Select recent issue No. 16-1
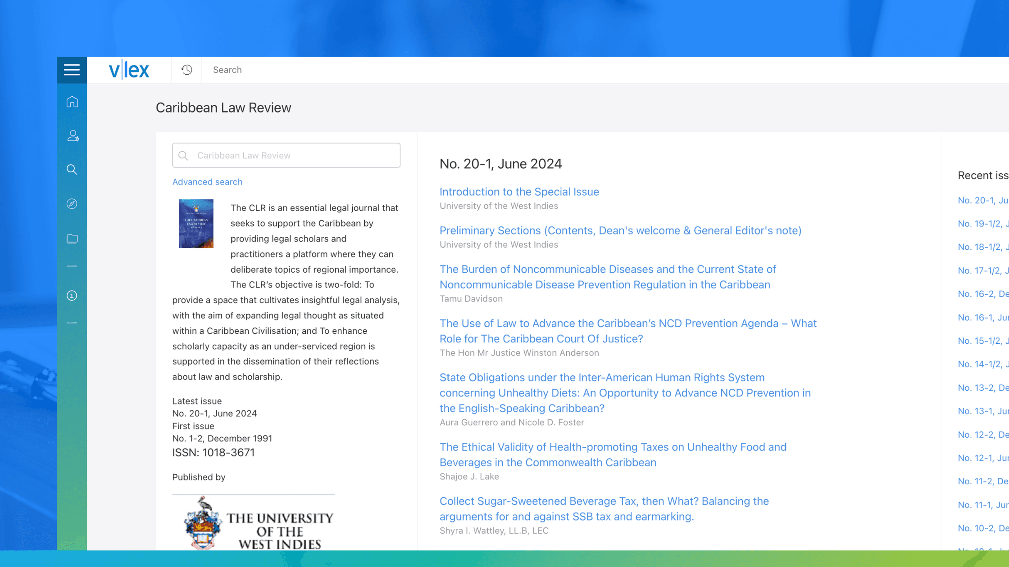The width and height of the screenshot is (1009, 567). coord(983,317)
